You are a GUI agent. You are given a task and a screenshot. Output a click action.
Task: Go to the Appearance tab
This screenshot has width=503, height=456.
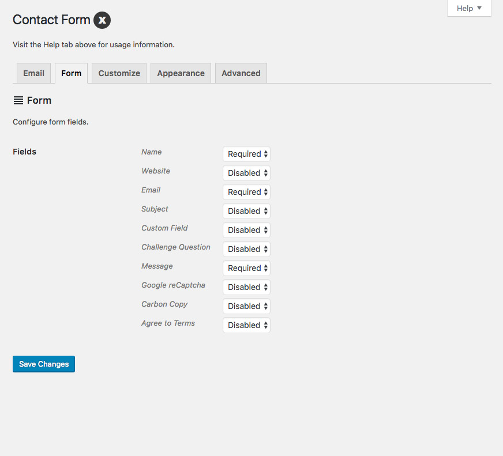click(x=181, y=73)
